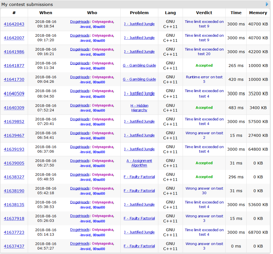Open 00sui00 profile in row 41641986
The height and width of the screenshot is (254, 273).
pos(99,55)
